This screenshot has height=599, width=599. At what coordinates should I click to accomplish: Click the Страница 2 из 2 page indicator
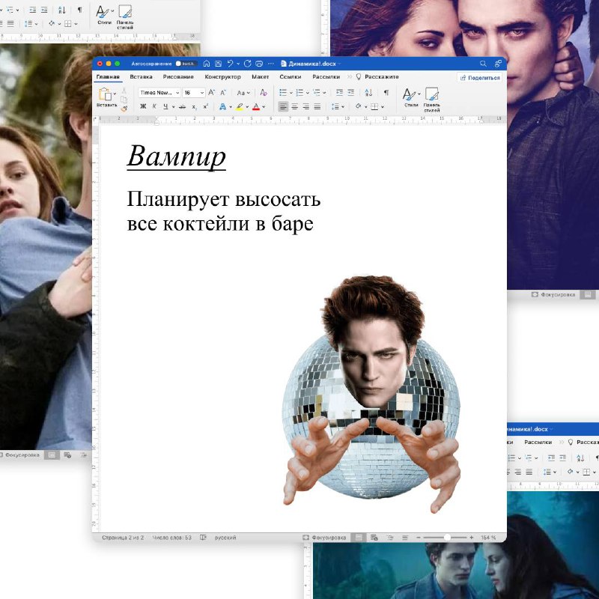[x=123, y=538]
